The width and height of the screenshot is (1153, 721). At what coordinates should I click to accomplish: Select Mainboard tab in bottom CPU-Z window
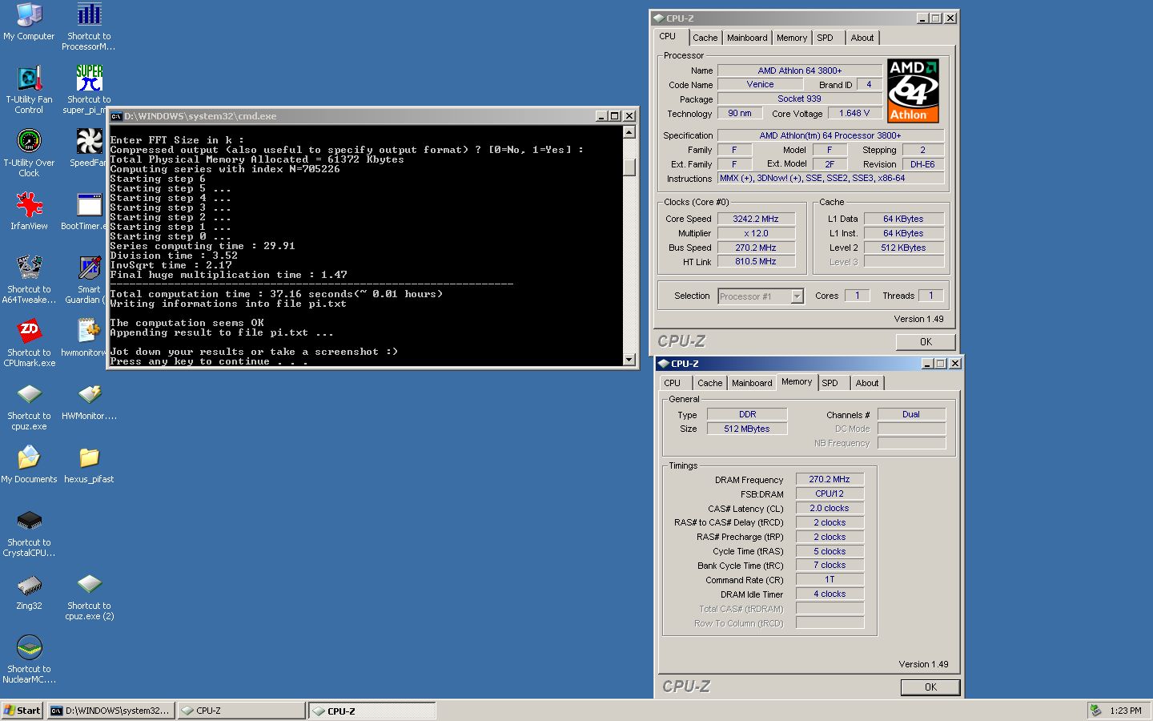[x=752, y=383]
